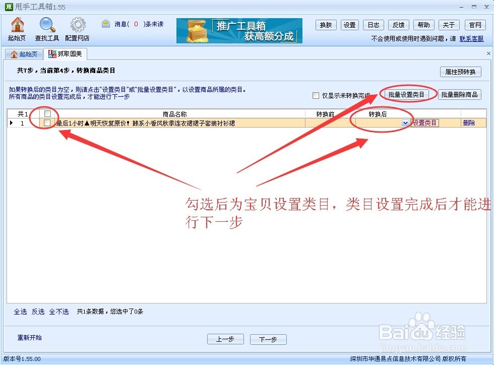
Task: Proceed with the 下一步 button
Action: tap(268, 339)
